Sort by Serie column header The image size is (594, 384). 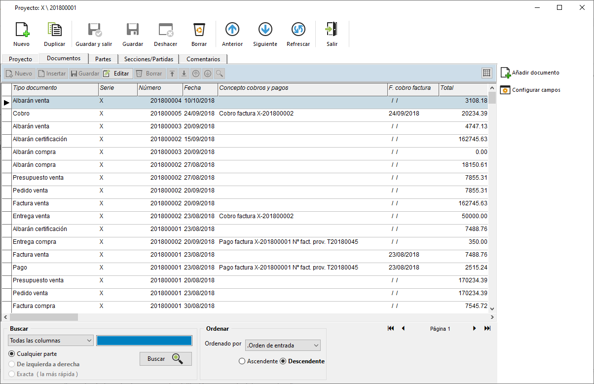(x=118, y=88)
